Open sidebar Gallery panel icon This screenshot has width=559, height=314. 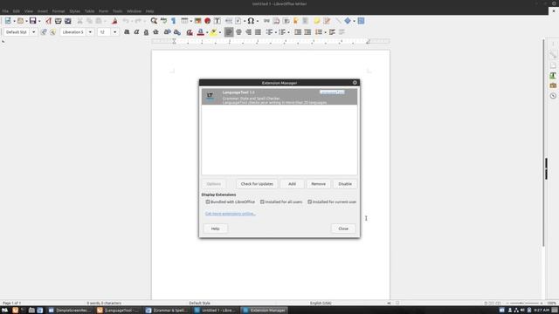[553, 85]
